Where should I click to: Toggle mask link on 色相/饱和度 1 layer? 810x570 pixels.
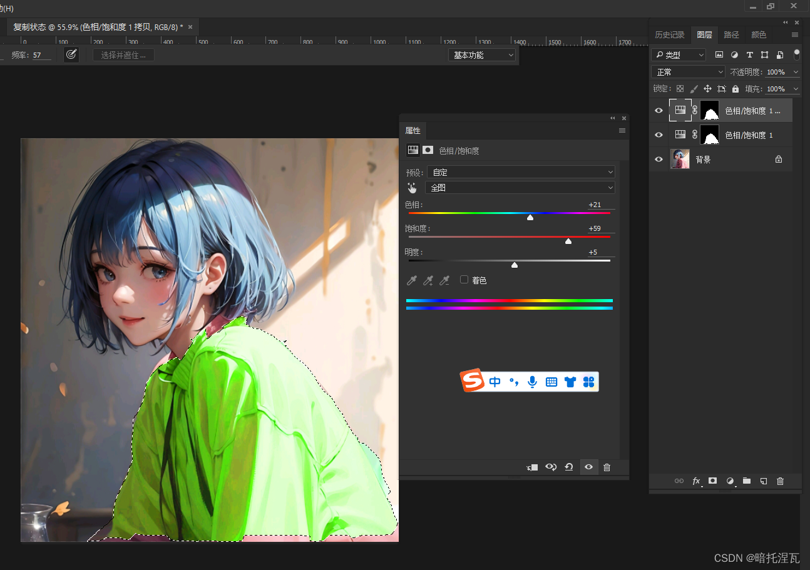pos(695,135)
